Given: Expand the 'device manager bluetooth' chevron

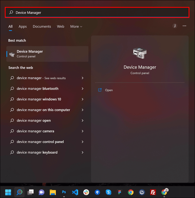Looking at the screenshot, I should [83, 89].
